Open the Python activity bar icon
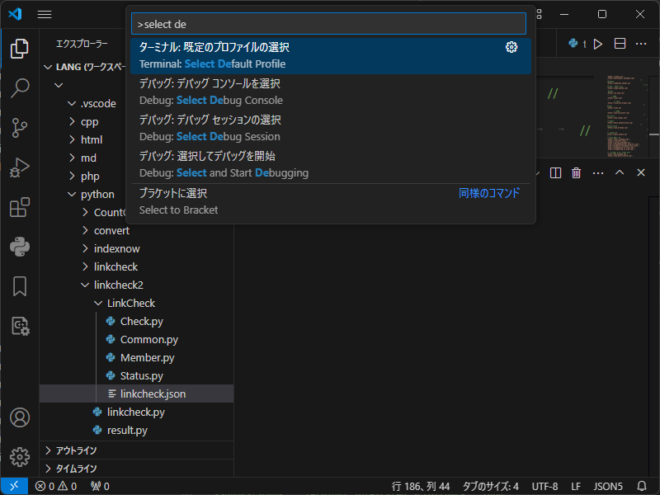660x495 pixels. click(19, 247)
